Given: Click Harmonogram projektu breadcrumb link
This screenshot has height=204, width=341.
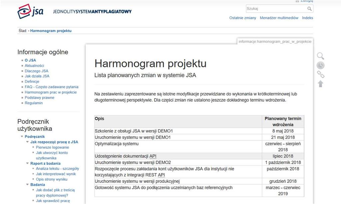Looking at the screenshot, I should tap(51, 31).
